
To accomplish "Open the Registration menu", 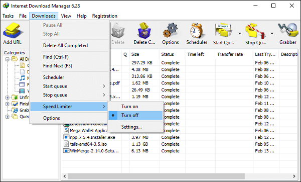I will (105, 16).
